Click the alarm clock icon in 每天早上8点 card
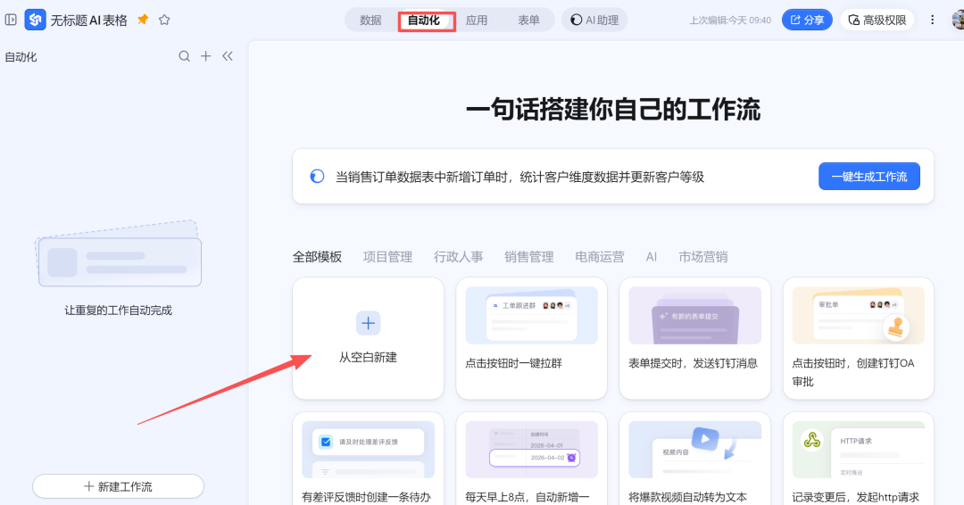This screenshot has height=505, width=964. (572, 458)
